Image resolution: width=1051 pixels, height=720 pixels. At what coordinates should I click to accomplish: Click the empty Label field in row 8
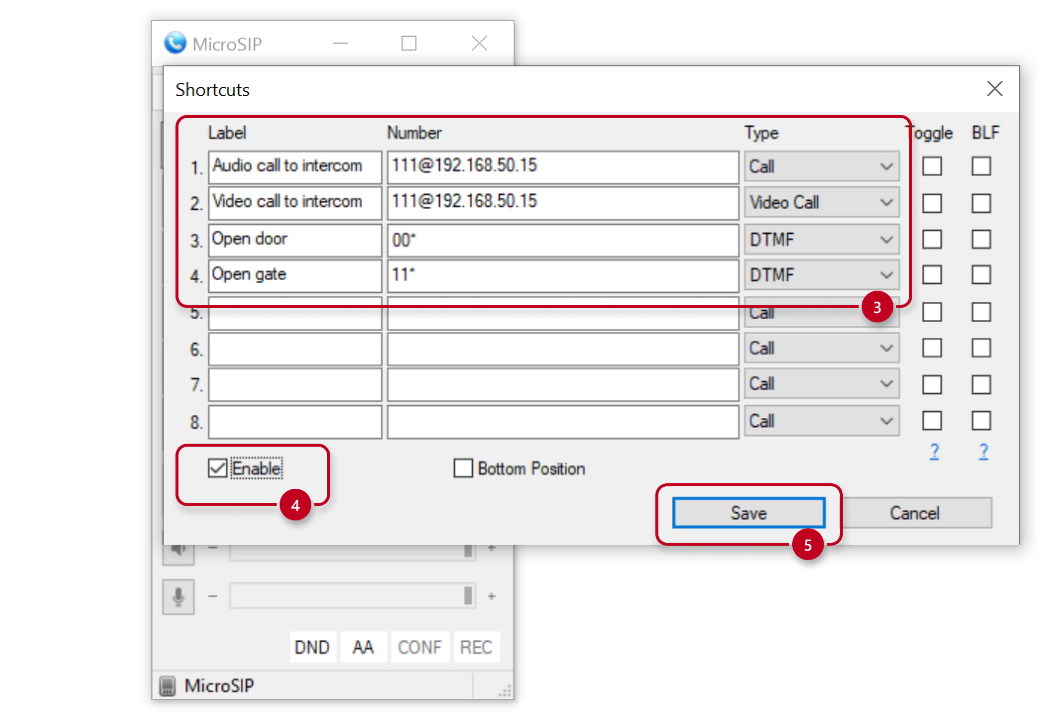coord(295,422)
